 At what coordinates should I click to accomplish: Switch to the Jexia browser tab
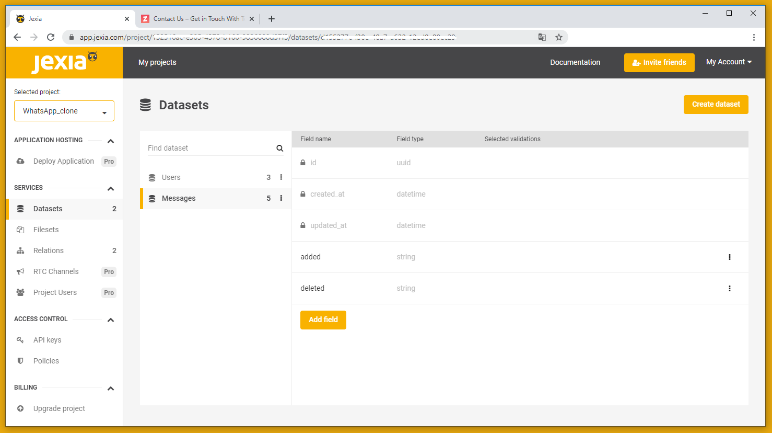click(x=73, y=19)
